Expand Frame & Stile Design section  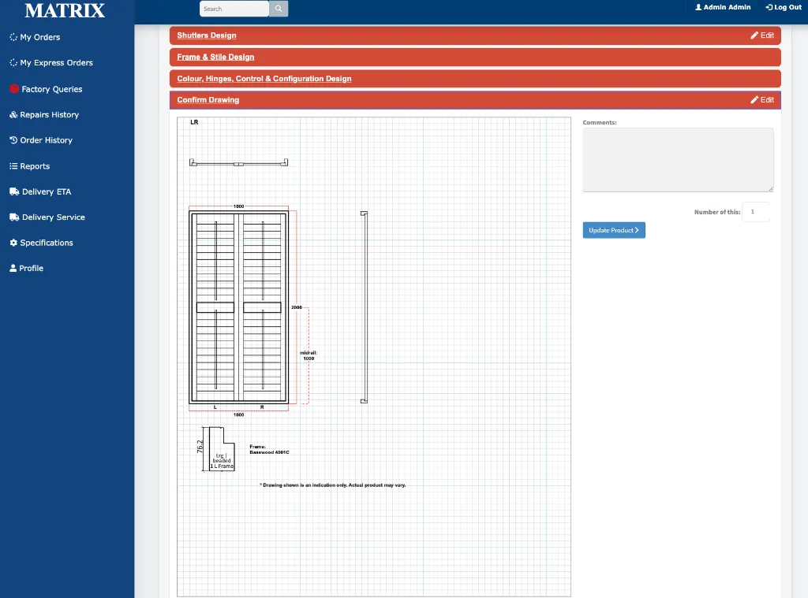click(215, 58)
